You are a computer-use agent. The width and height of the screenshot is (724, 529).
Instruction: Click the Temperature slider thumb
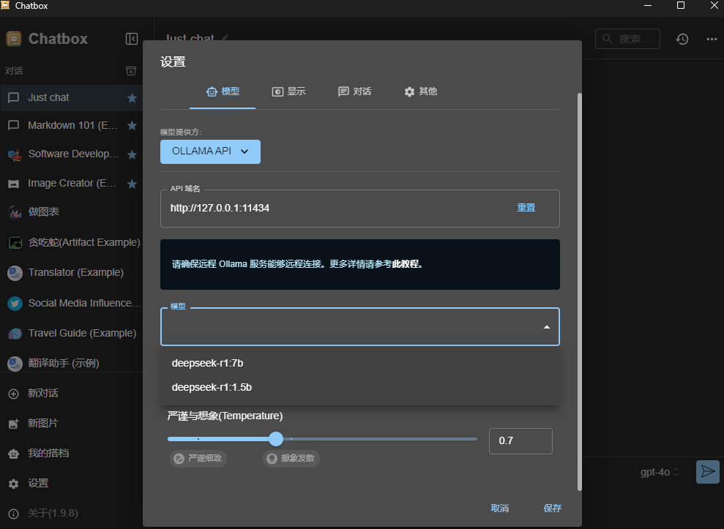pyautogui.click(x=276, y=439)
